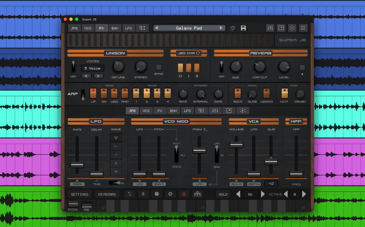Image resolution: width=365 pixels, height=227 pixels.
Task: Click the PWM slider handle
Action: tap(200, 150)
